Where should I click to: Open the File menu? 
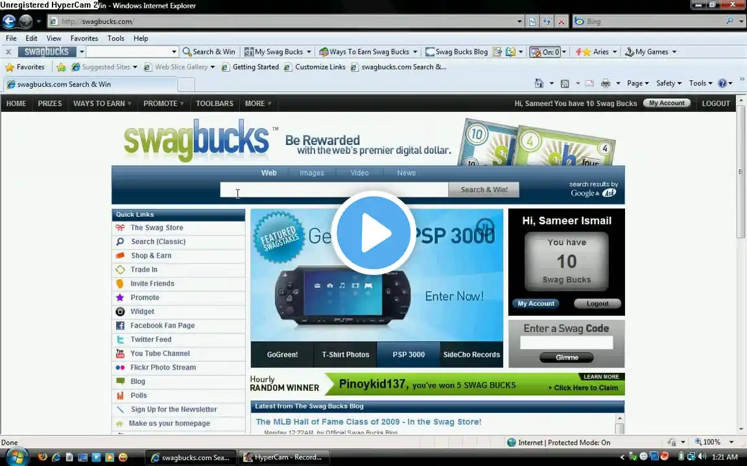coord(11,39)
